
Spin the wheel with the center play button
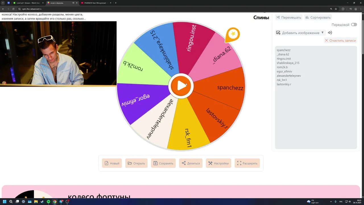pos(181,86)
